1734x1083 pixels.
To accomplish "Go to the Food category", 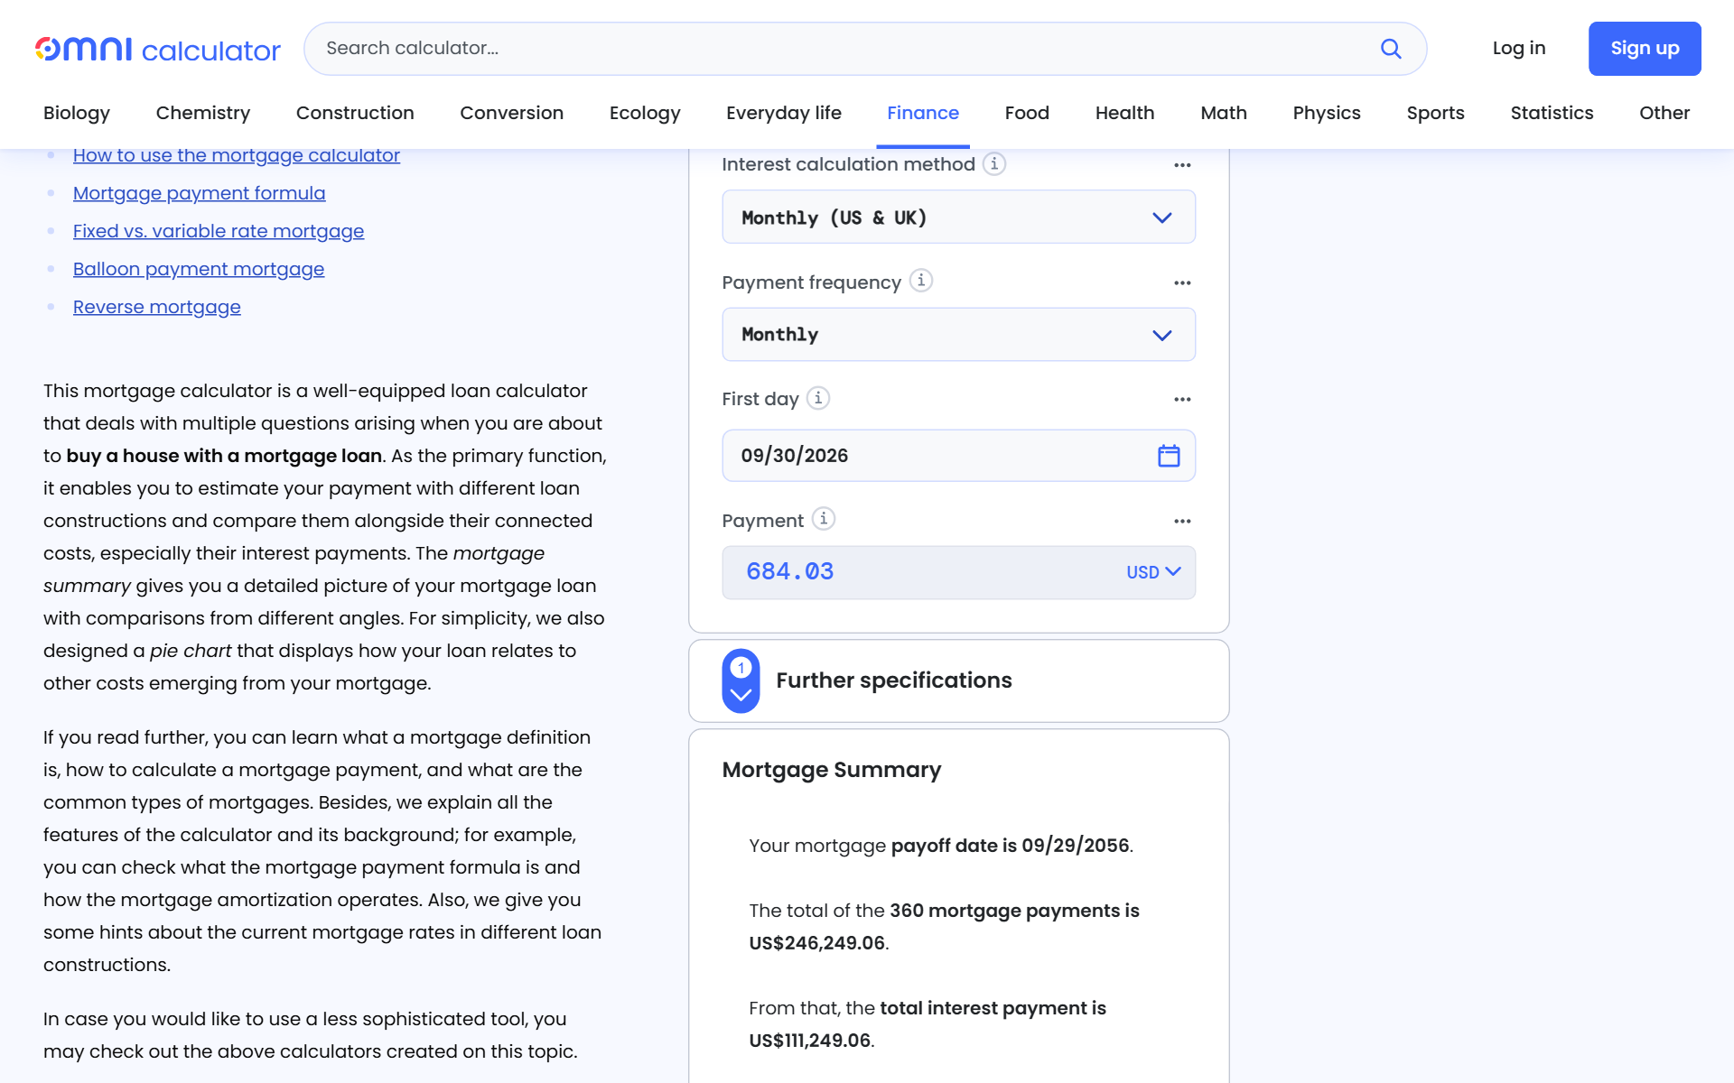I will pyautogui.click(x=1027, y=113).
